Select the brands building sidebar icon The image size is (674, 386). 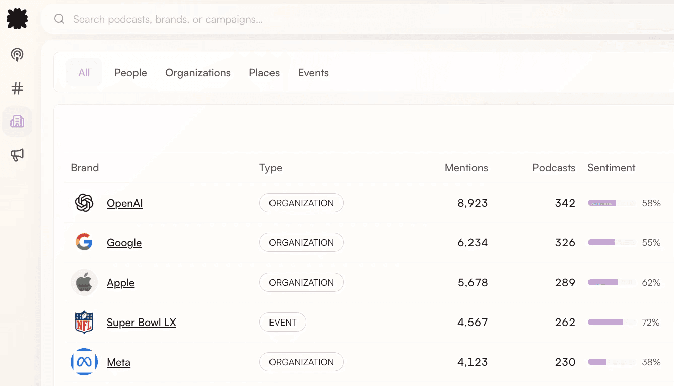point(17,121)
